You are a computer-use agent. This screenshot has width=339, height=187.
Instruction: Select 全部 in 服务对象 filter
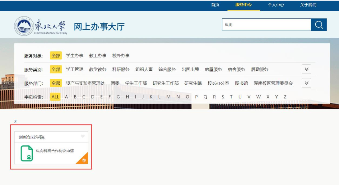click(x=56, y=56)
